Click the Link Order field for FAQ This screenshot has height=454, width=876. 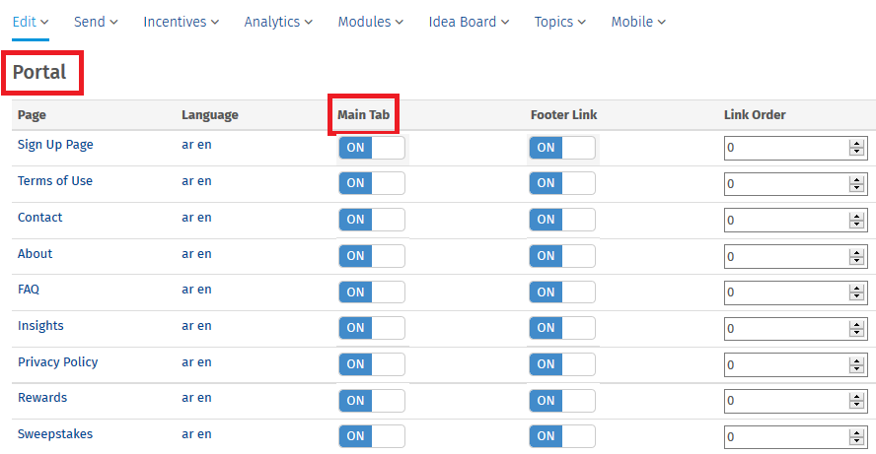tap(786, 292)
